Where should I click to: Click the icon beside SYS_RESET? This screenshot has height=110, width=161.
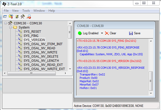[20, 31]
